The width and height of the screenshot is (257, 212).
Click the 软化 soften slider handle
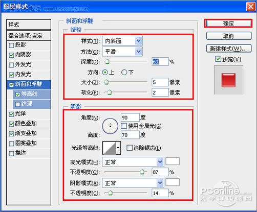pyautogui.click(x=109, y=92)
